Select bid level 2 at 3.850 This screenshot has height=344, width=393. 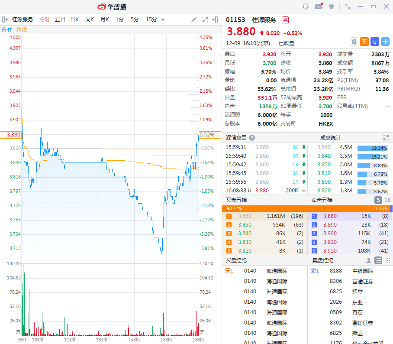click(x=264, y=225)
